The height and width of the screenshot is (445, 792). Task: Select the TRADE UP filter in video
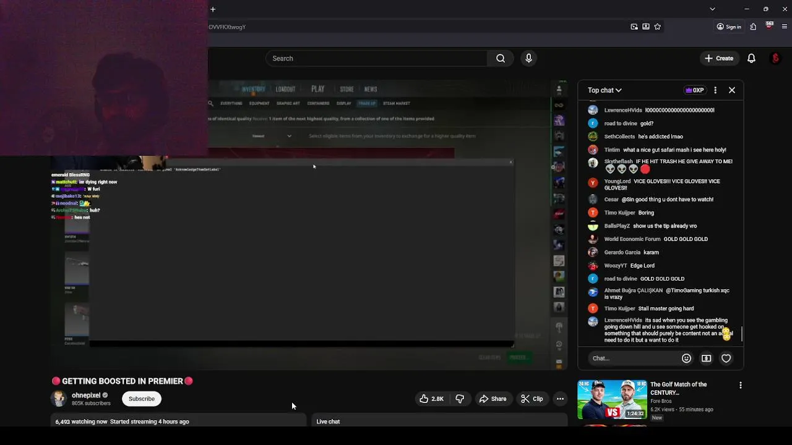click(x=366, y=103)
